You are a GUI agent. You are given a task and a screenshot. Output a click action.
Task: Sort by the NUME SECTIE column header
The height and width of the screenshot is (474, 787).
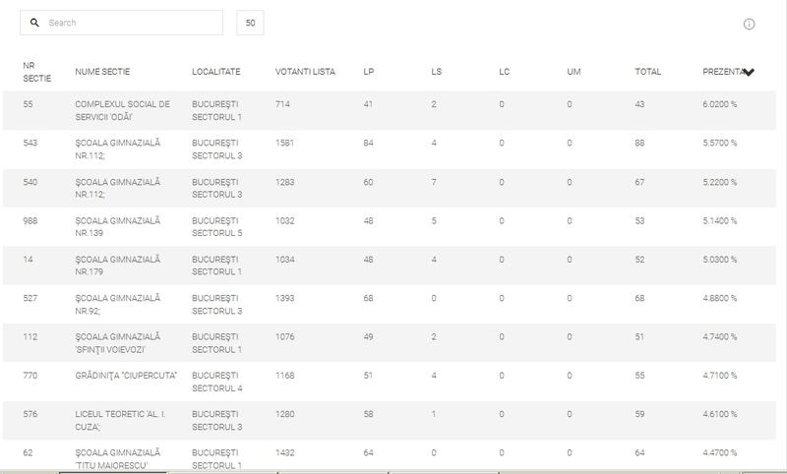click(102, 72)
